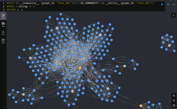
Task: Click white hub node in bottom-left cluster
Action: 23,94
